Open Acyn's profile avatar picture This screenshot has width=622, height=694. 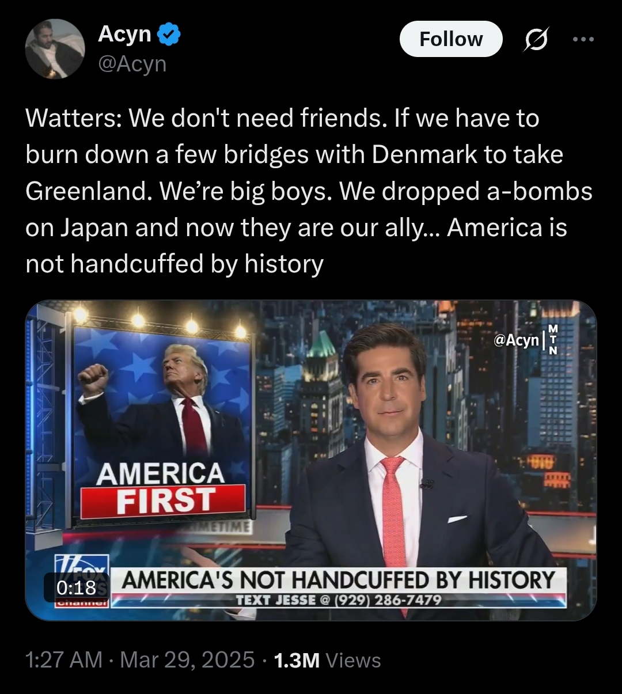tap(55, 49)
